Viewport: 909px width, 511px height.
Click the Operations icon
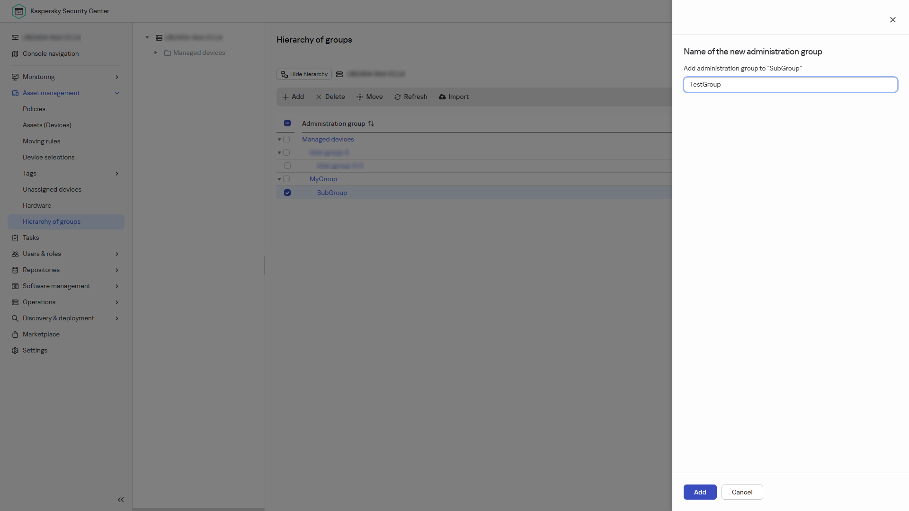point(15,302)
